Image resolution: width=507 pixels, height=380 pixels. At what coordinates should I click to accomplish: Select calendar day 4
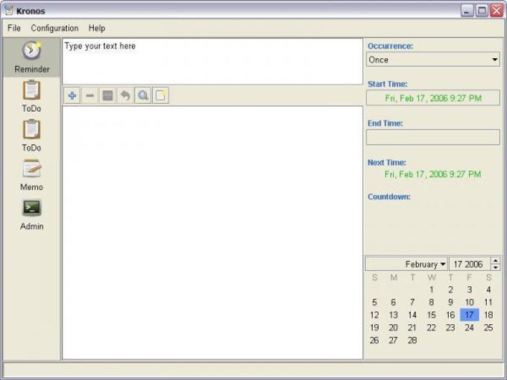click(x=488, y=290)
